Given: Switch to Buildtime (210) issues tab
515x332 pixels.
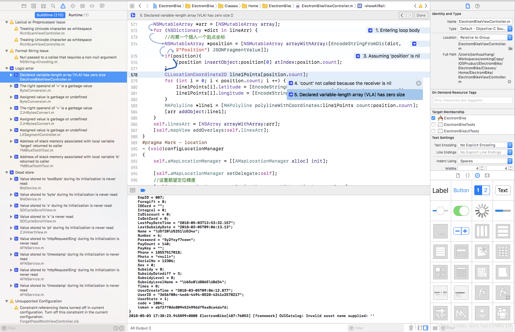Looking at the screenshot, I should (x=50, y=15).
